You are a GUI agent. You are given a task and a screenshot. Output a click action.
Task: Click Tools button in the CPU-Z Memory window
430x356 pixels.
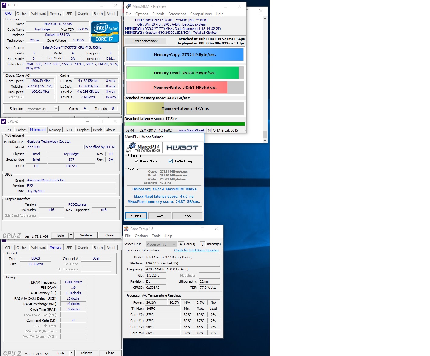point(61,353)
